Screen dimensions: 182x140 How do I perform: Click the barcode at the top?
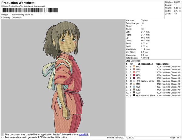pos(30,10)
